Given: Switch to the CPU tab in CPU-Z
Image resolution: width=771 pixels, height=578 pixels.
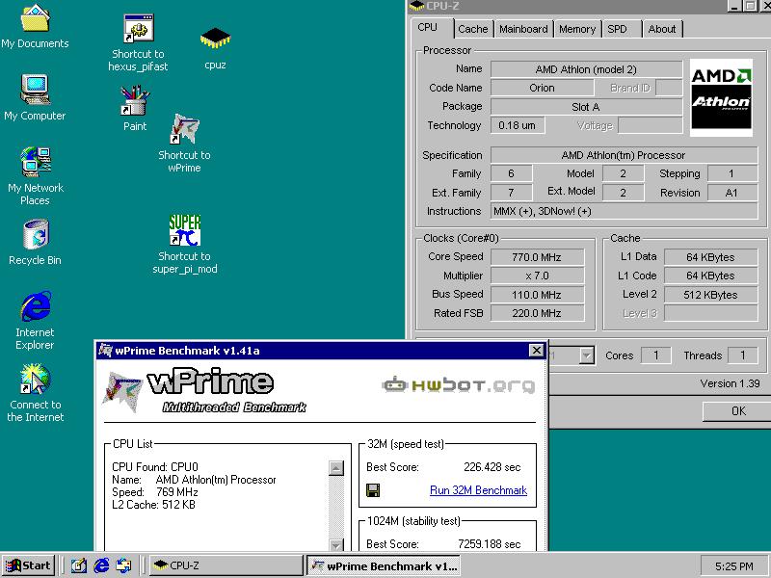Looking at the screenshot, I should (x=427, y=28).
